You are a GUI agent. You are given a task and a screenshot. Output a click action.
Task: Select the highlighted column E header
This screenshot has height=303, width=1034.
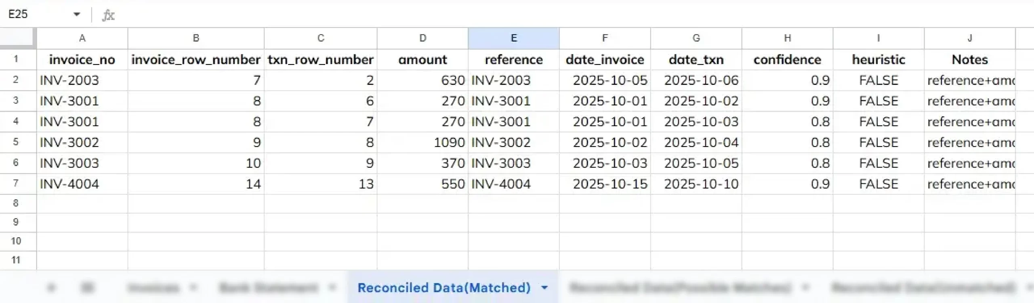click(x=514, y=38)
